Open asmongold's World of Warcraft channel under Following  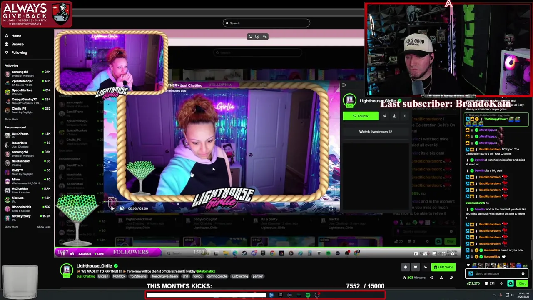coord(27,74)
